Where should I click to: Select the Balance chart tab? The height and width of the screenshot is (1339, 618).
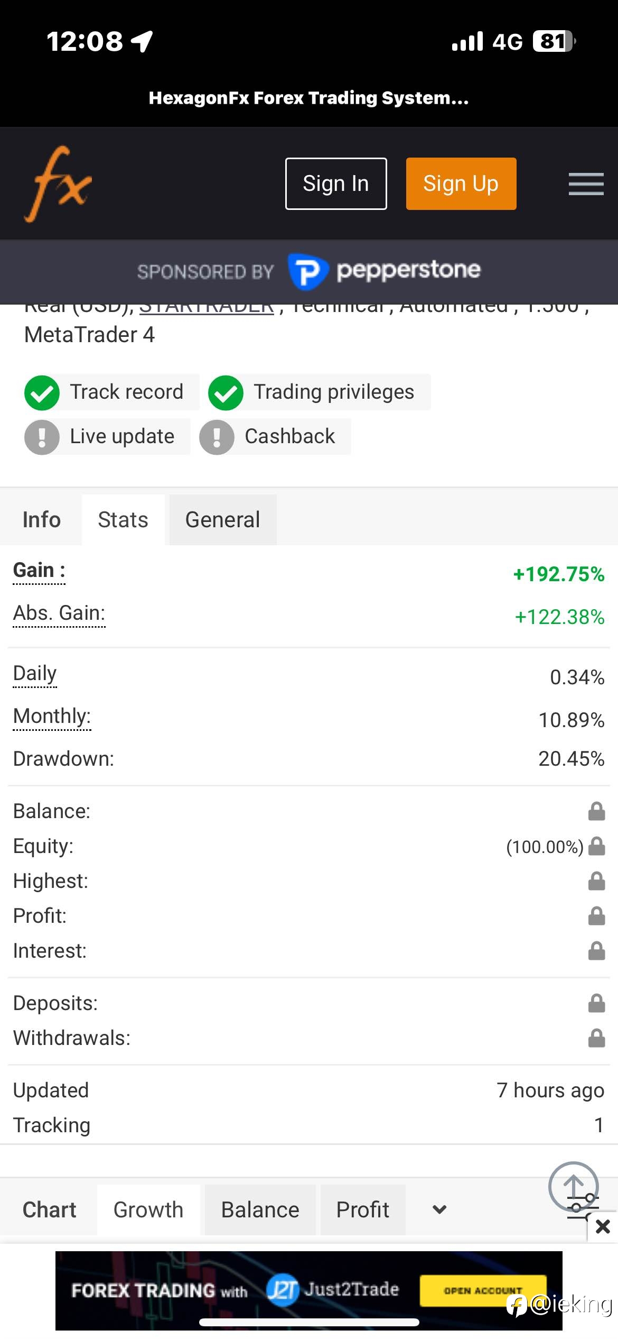point(260,1209)
